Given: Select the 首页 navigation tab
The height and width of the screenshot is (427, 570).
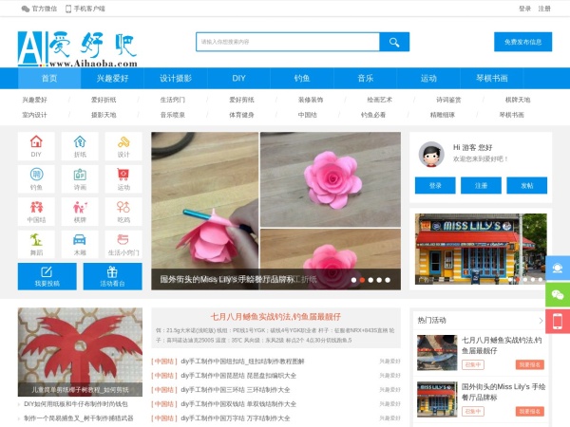Looking at the screenshot, I should [49, 78].
